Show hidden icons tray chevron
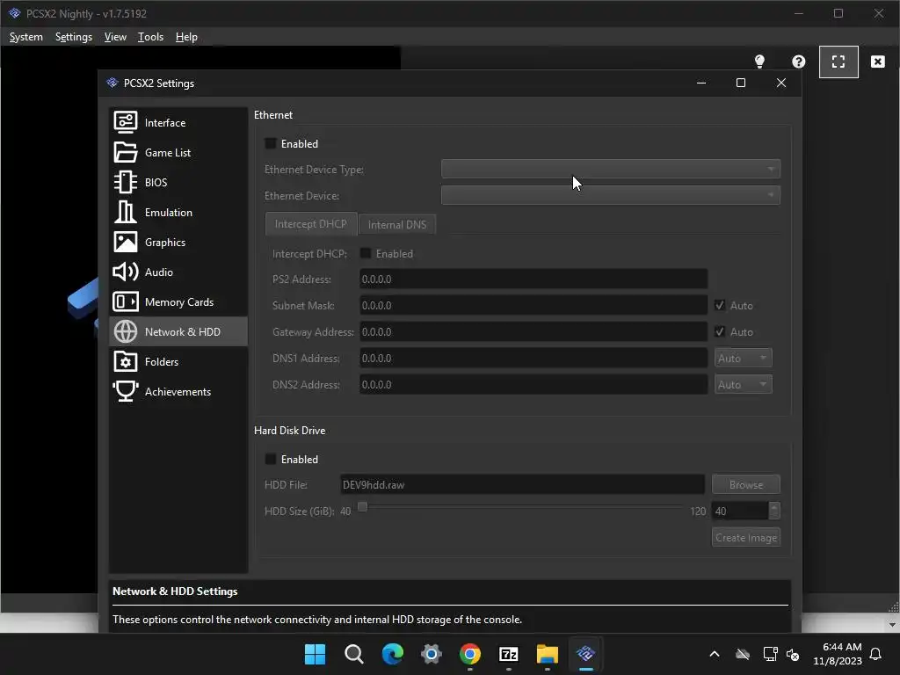The image size is (900, 675). (714, 654)
